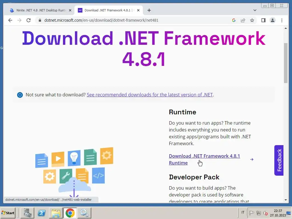Open Windows Explorer from the taskbar
The width and height of the screenshot is (292, 219).
(56, 213)
